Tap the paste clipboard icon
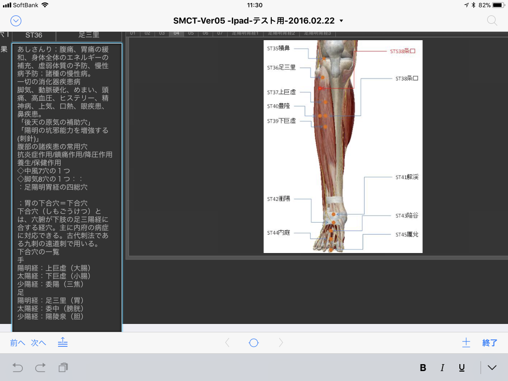Image resolution: width=508 pixels, height=381 pixels. coord(63,368)
